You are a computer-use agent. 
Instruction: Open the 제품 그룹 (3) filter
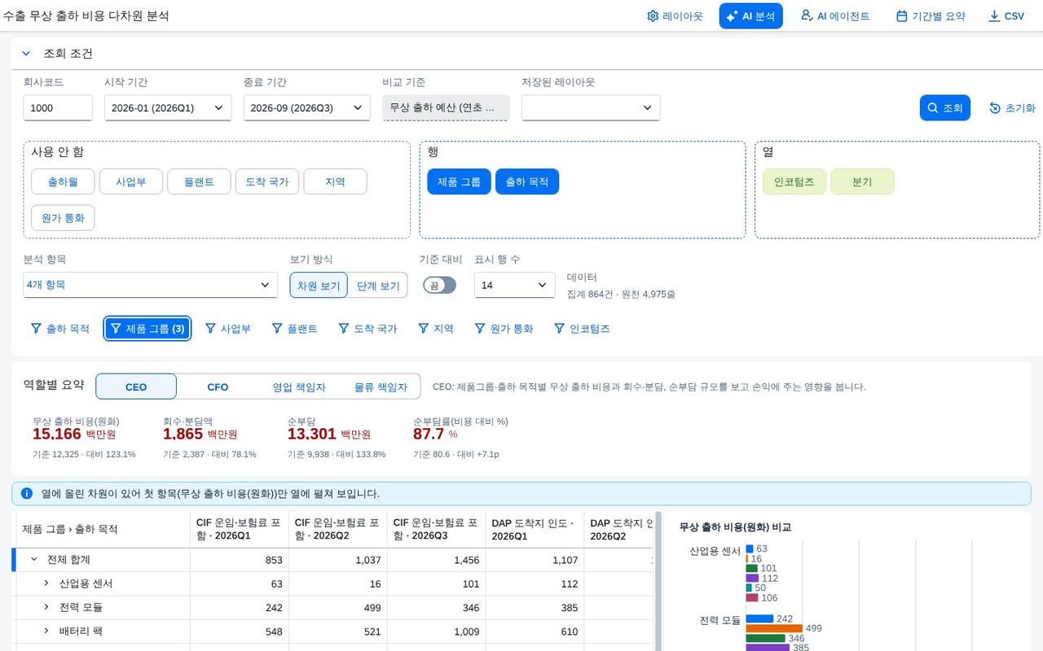pos(147,329)
